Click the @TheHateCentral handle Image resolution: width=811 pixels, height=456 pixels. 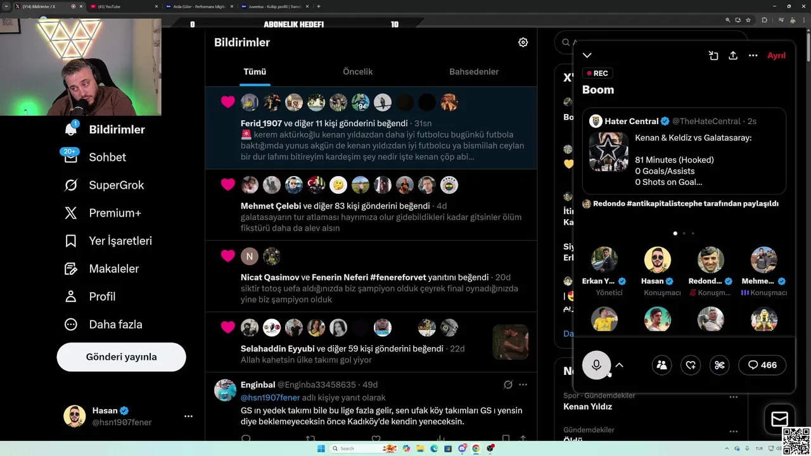click(x=706, y=121)
